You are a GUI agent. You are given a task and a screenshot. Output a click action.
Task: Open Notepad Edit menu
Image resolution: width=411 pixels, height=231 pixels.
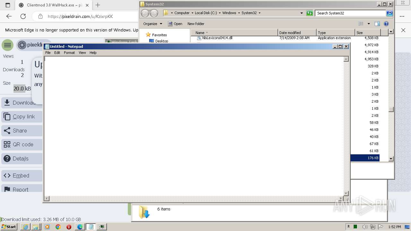coord(57,53)
